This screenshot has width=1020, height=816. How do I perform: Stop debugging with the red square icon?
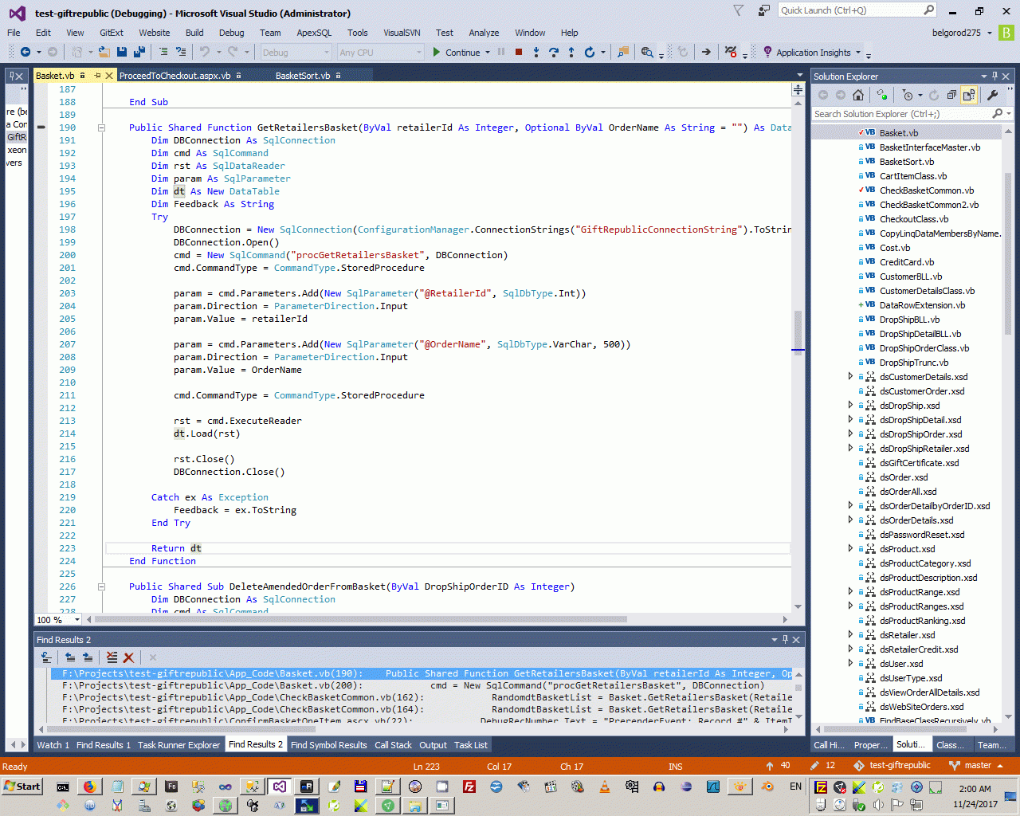tap(519, 53)
